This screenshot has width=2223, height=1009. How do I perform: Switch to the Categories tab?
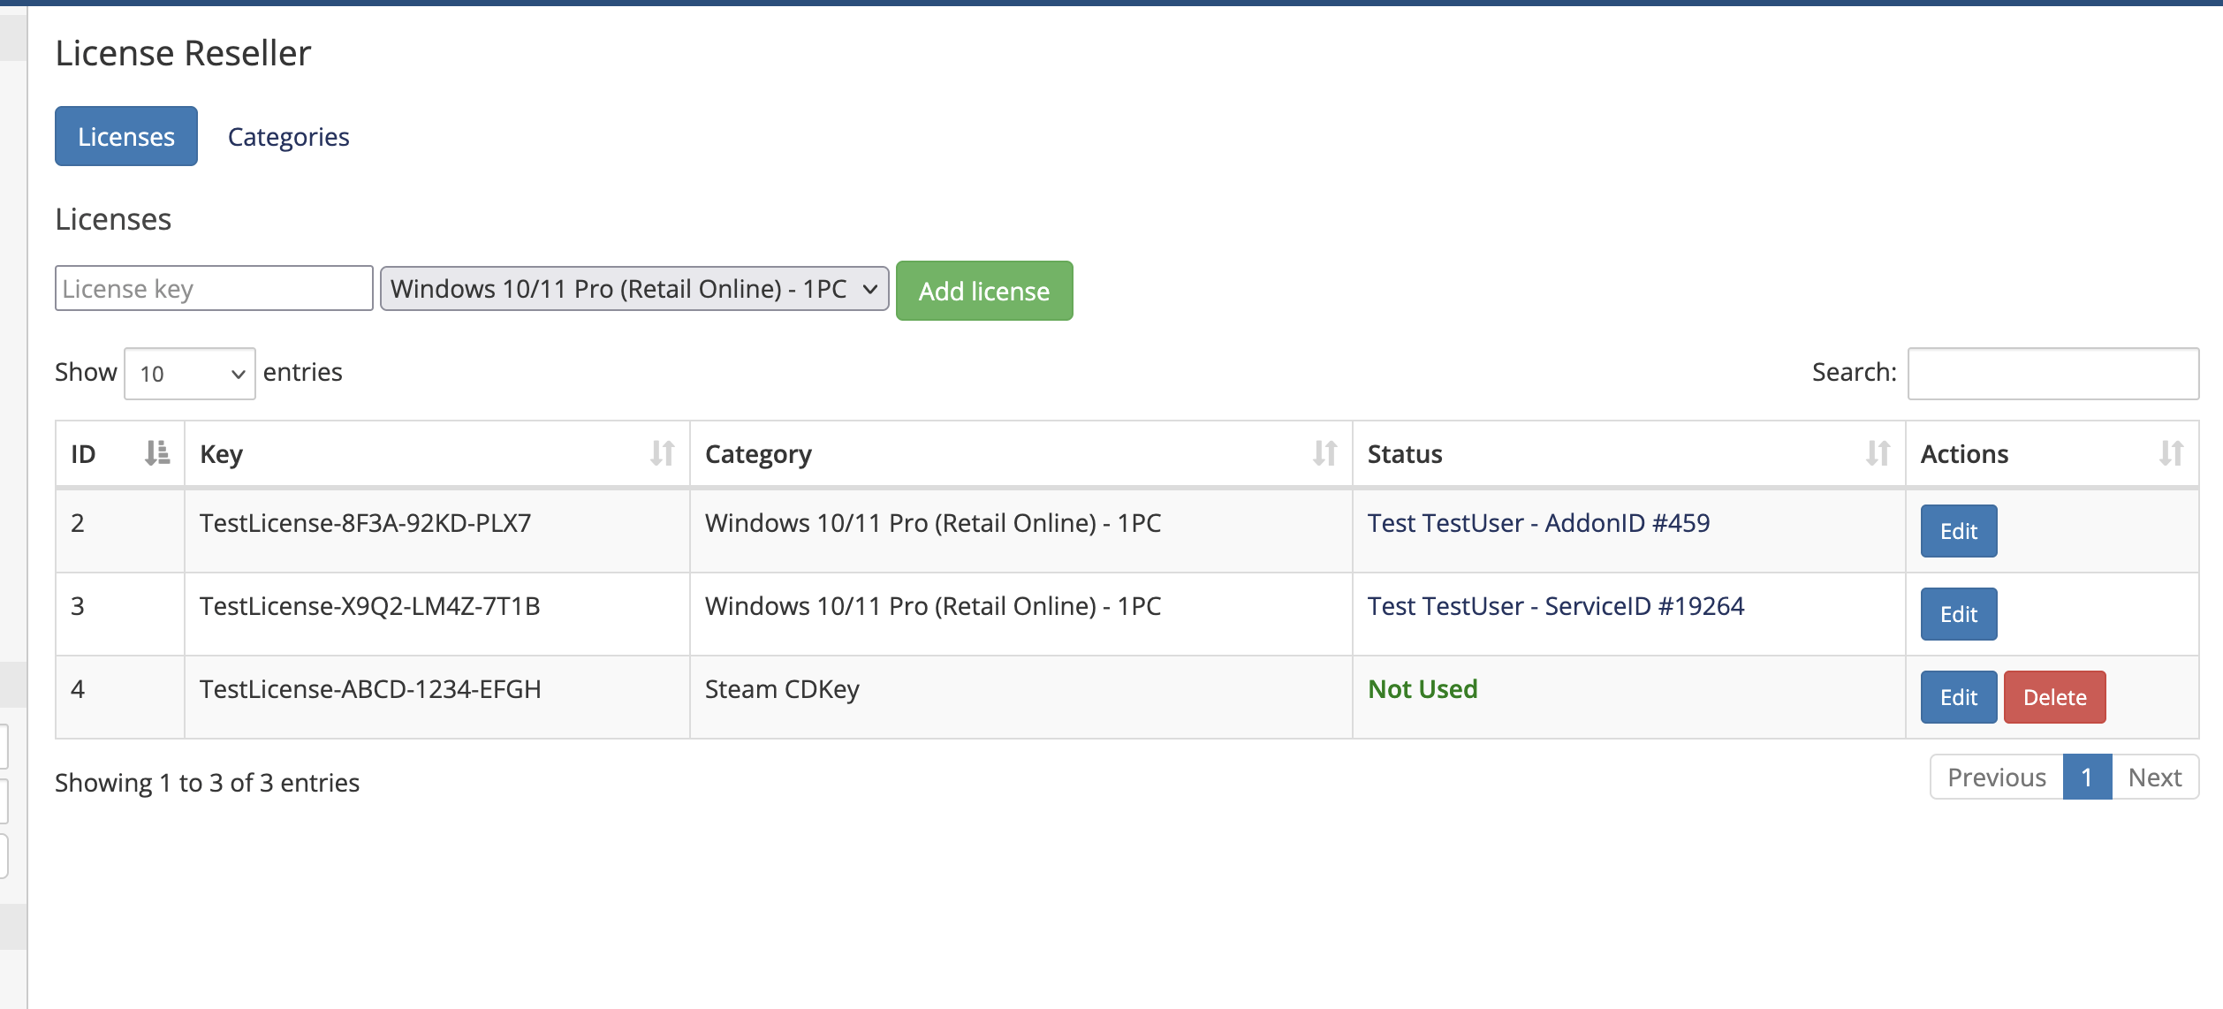(288, 137)
